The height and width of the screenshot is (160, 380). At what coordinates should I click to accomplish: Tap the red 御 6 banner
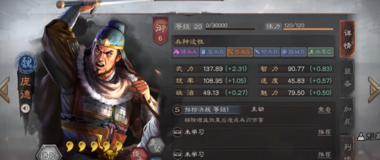[160, 30]
